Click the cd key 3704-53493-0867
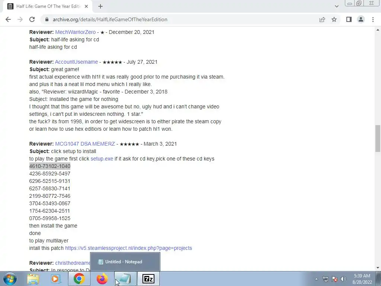This screenshot has width=381, height=286. (49, 203)
